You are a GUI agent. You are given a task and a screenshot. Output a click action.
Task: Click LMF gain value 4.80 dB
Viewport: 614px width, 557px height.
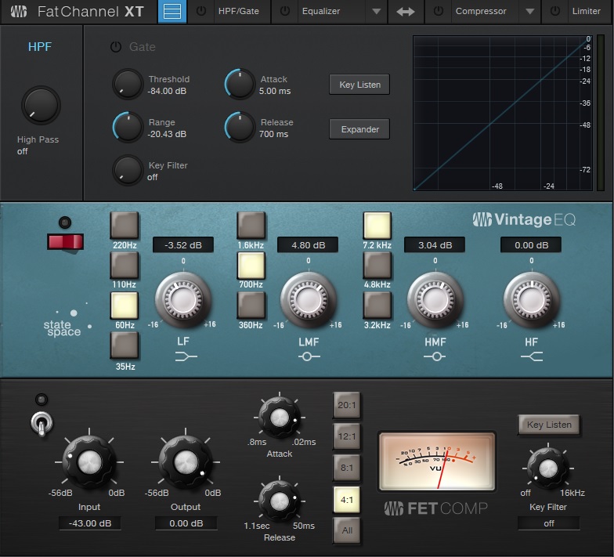point(309,245)
